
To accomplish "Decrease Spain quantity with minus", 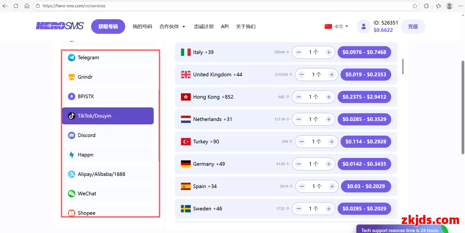I will click(302, 187).
